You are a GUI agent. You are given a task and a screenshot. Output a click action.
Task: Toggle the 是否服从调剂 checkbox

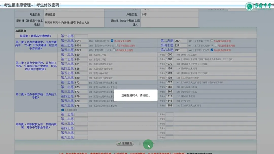(62, 110)
